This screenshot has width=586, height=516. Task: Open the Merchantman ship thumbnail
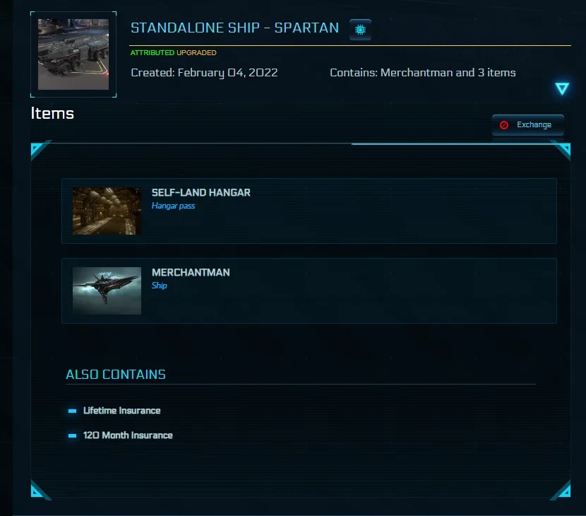(x=107, y=291)
